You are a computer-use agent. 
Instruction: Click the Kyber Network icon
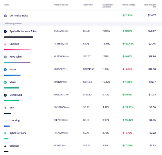[x=5, y=133]
